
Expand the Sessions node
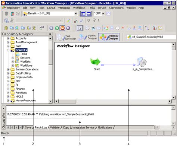tap(13, 58)
